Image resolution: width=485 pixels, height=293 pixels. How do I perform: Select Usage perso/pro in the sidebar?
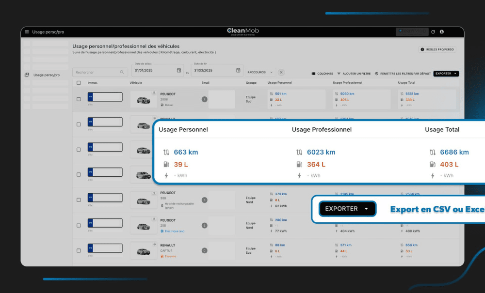46,75
